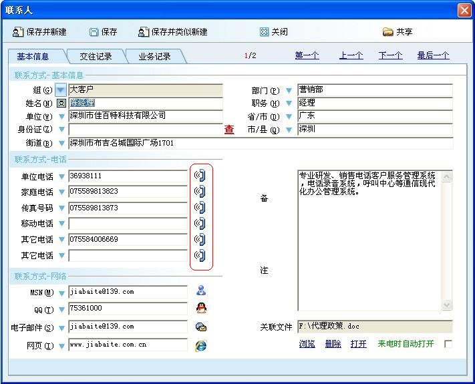
Task: Expand the MSN dropdown arrow
Action: point(61,293)
